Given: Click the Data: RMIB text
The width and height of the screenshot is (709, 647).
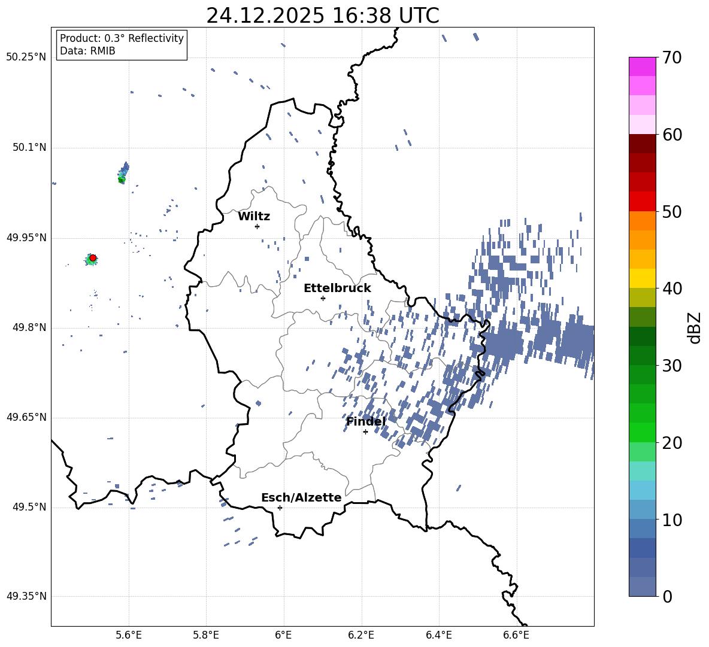Looking at the screenshot, I should point(87,51).
